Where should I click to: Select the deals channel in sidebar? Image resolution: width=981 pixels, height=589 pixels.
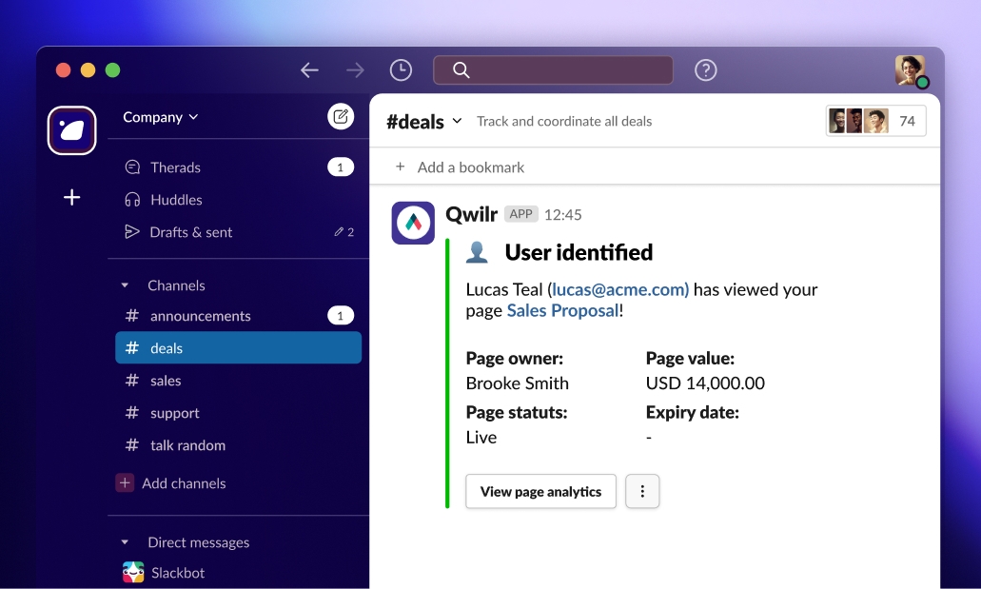(x=239, y=348)
